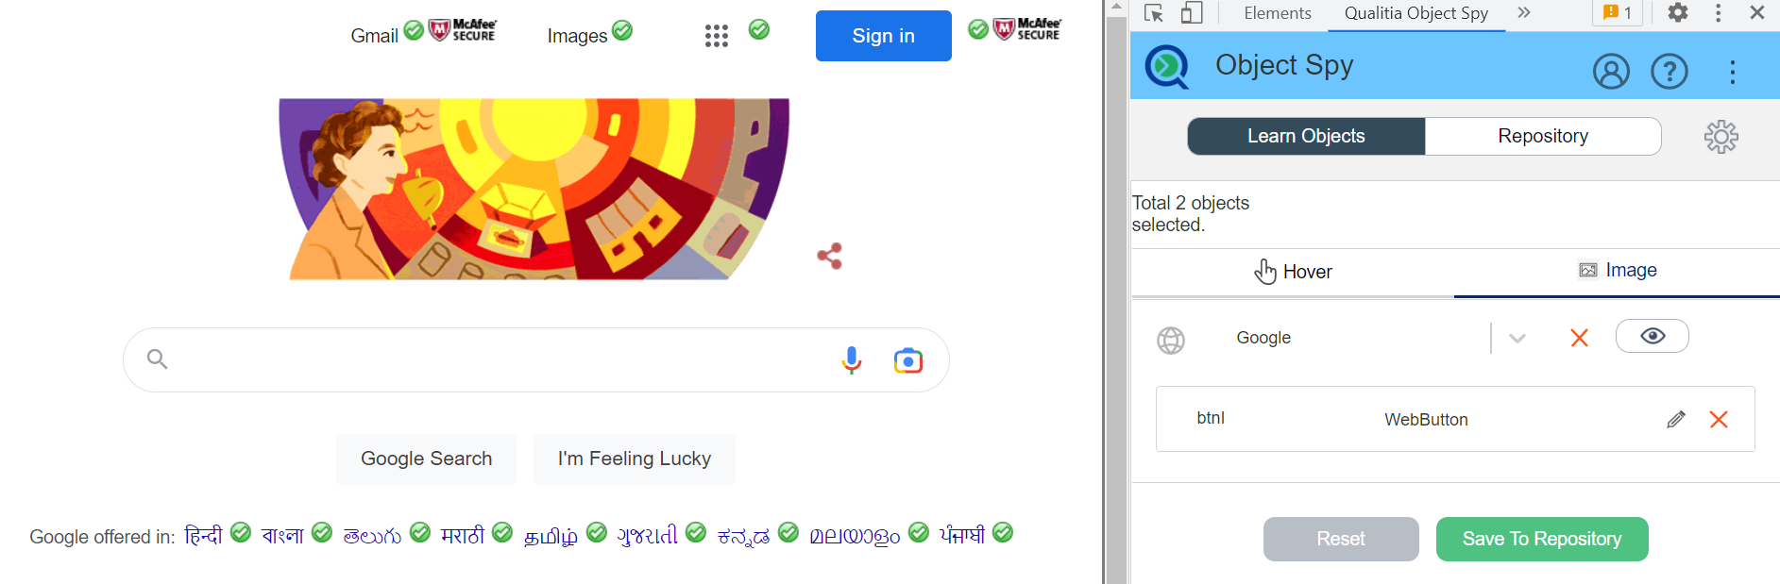Click the Reset button
This screenshot has height=584, width=1780.
1341,539
